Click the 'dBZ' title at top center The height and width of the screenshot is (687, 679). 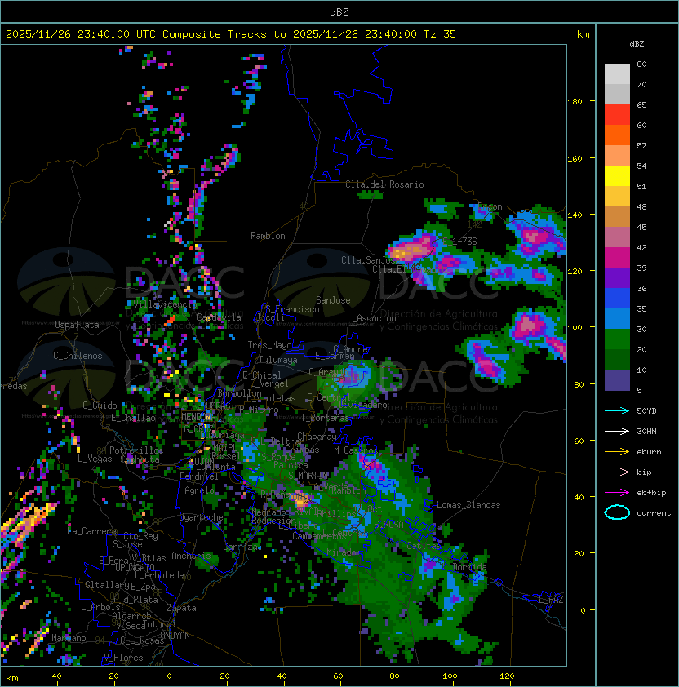point(339,12)
